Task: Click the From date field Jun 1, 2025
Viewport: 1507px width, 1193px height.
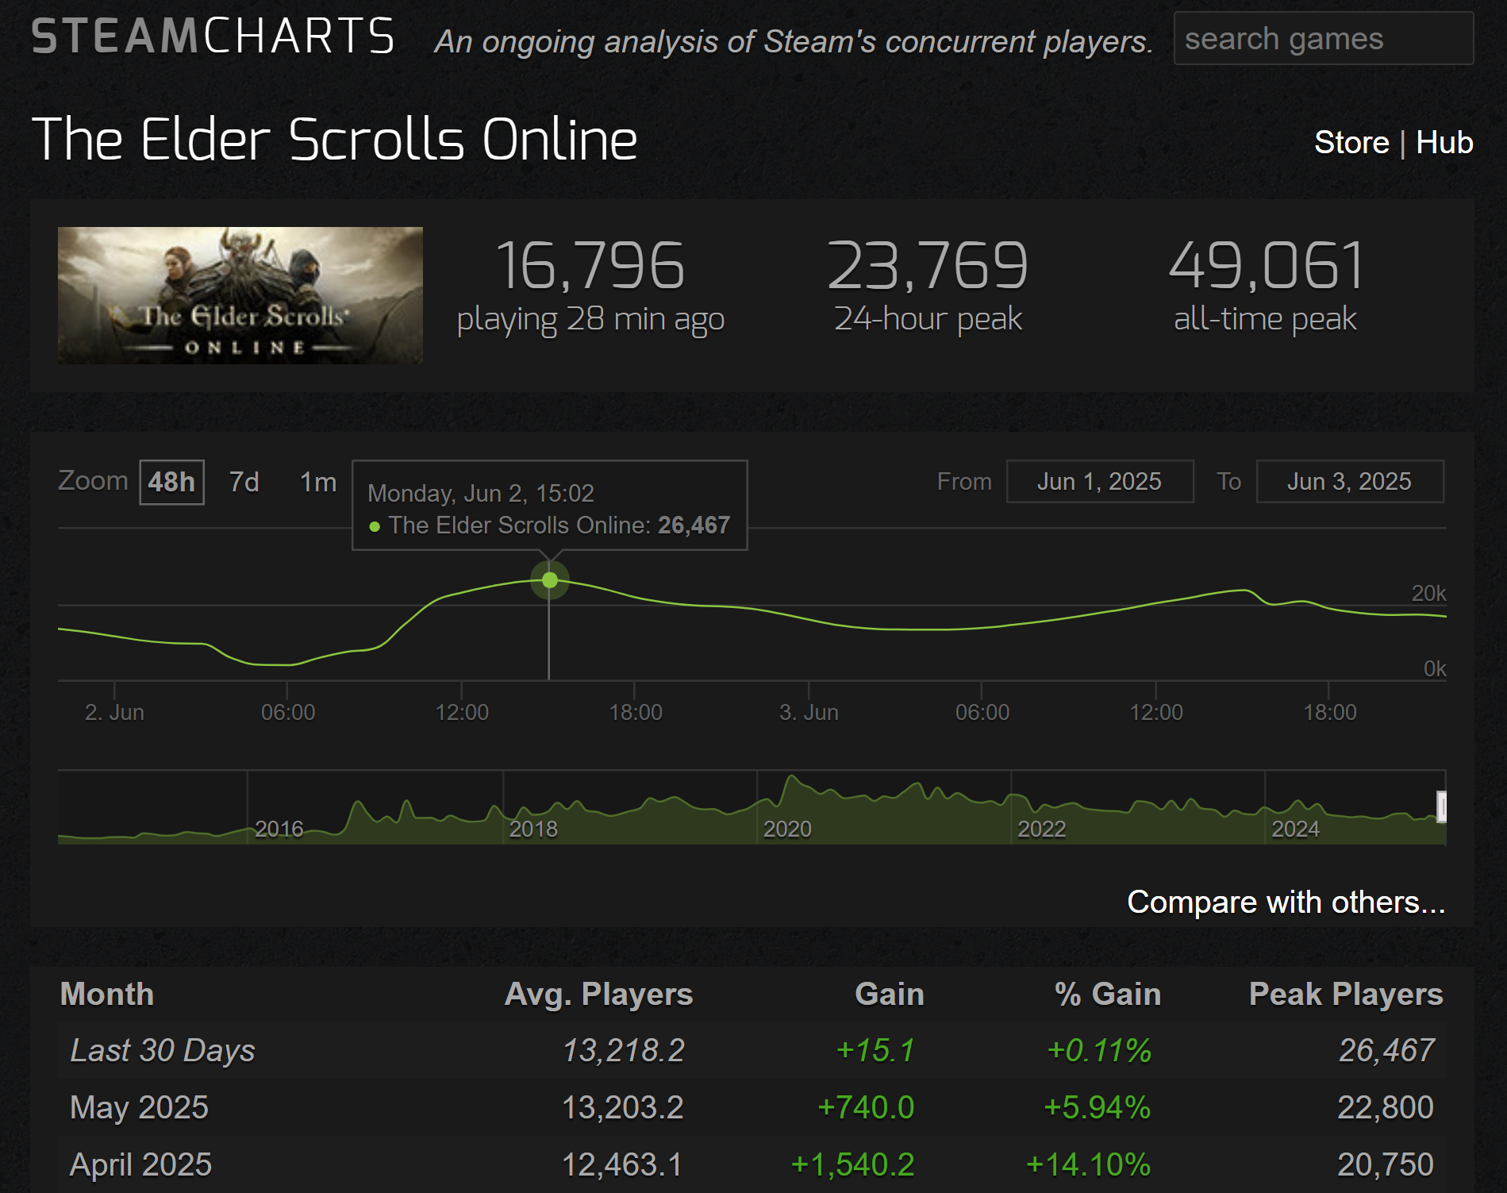Action: 1100,482
